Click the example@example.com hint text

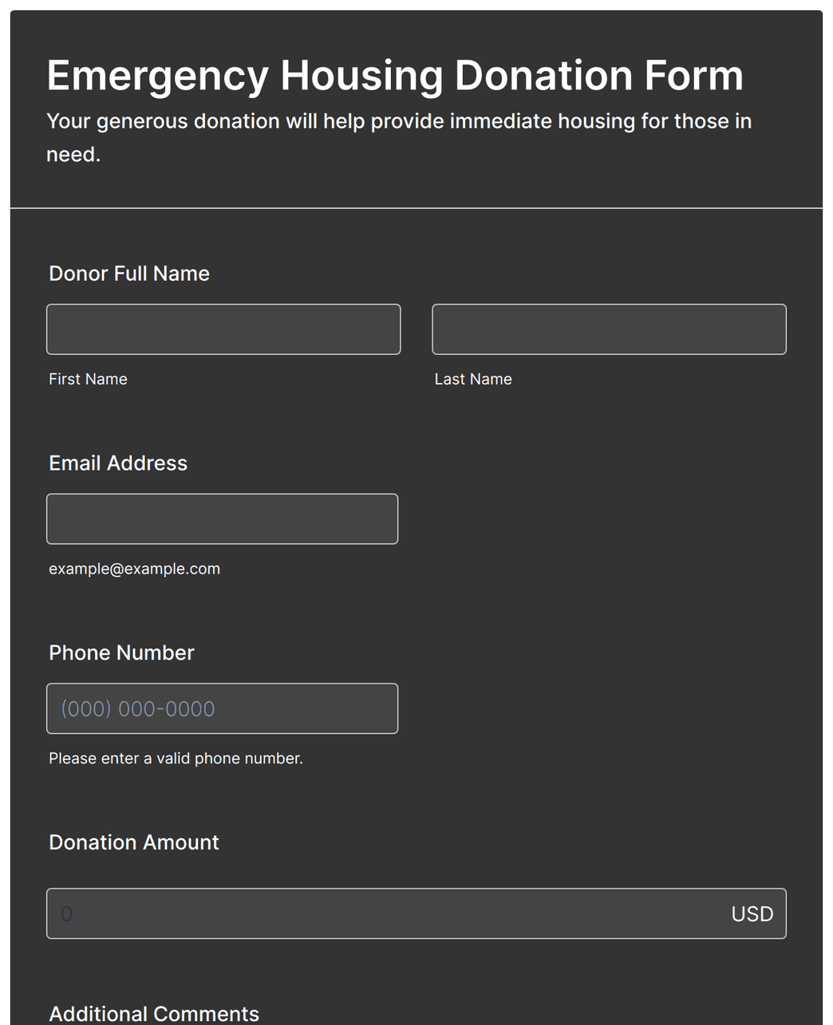click(134, 569)
